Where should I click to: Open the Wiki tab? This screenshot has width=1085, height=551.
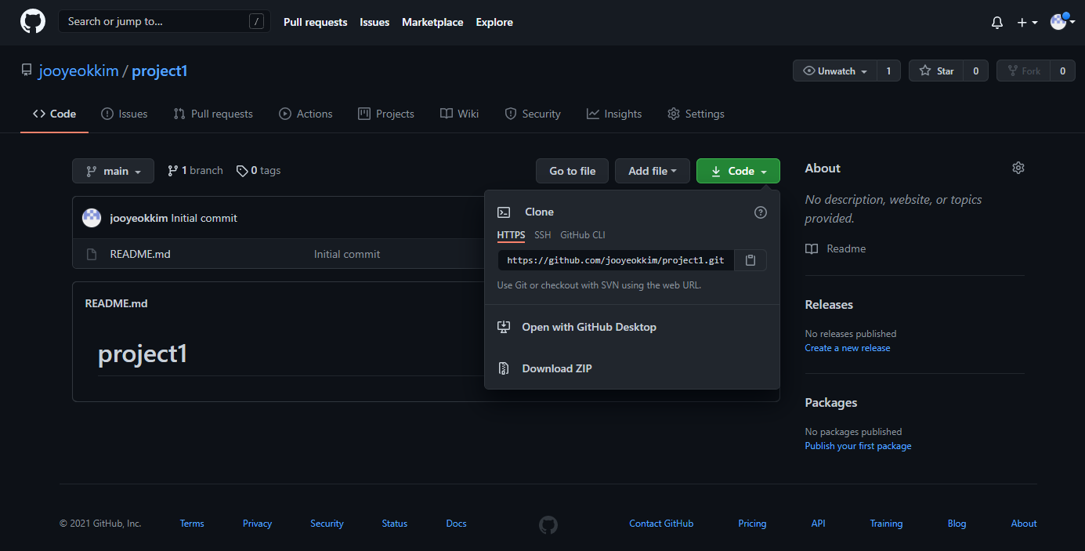(460, 114)
